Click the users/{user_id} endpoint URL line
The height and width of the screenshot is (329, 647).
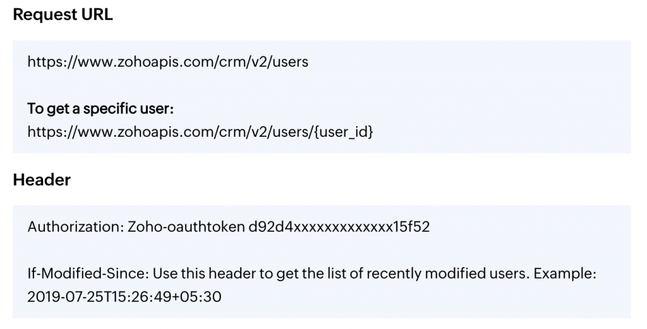click(x=200, y=132)
